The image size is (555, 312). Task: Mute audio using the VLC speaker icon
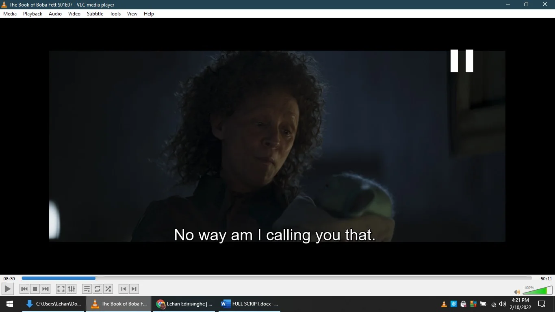[x=517, y=292]
